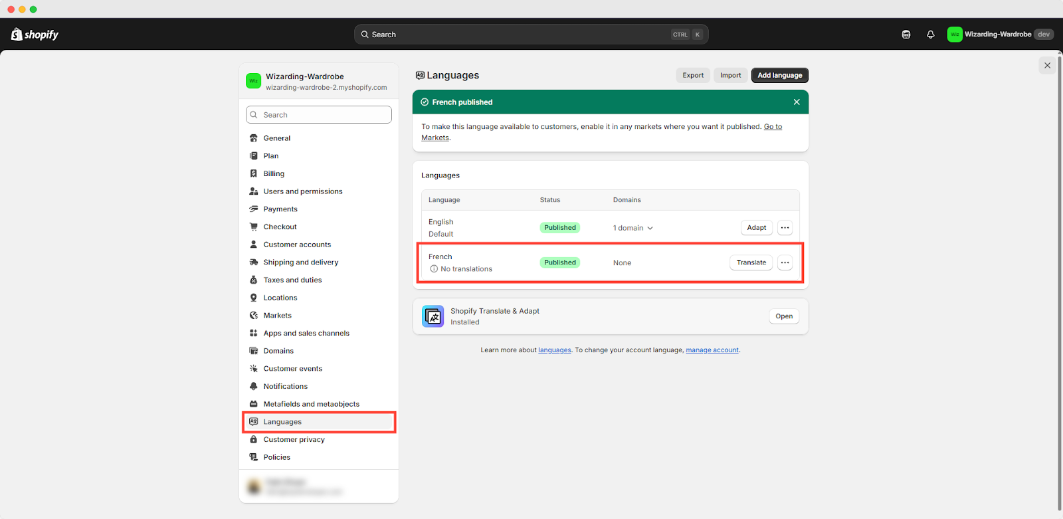Open Shipping and delivery settings
Viewport: 1063px width, 519px height.
click(319, 262)
